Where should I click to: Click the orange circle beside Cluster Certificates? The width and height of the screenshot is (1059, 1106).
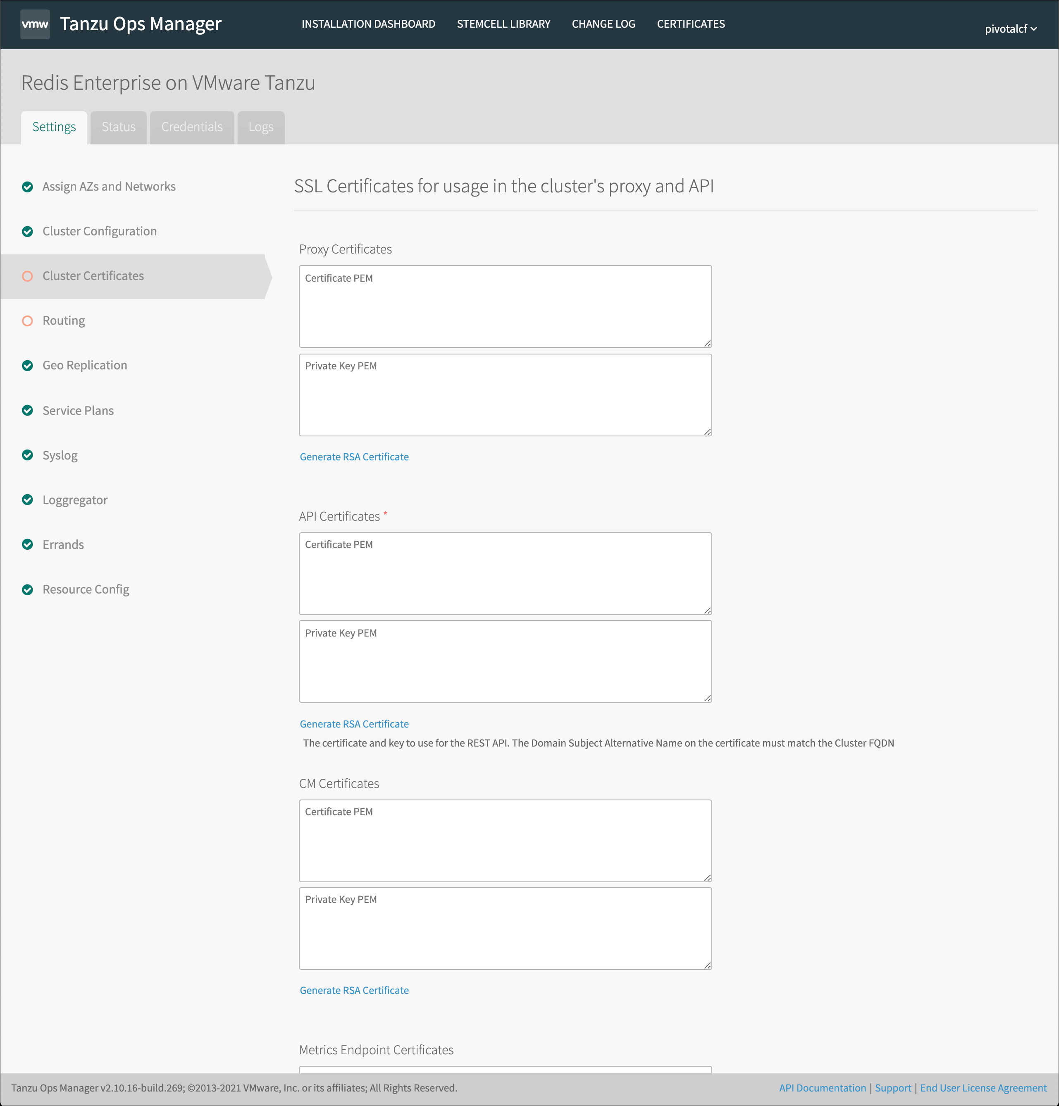27,276
